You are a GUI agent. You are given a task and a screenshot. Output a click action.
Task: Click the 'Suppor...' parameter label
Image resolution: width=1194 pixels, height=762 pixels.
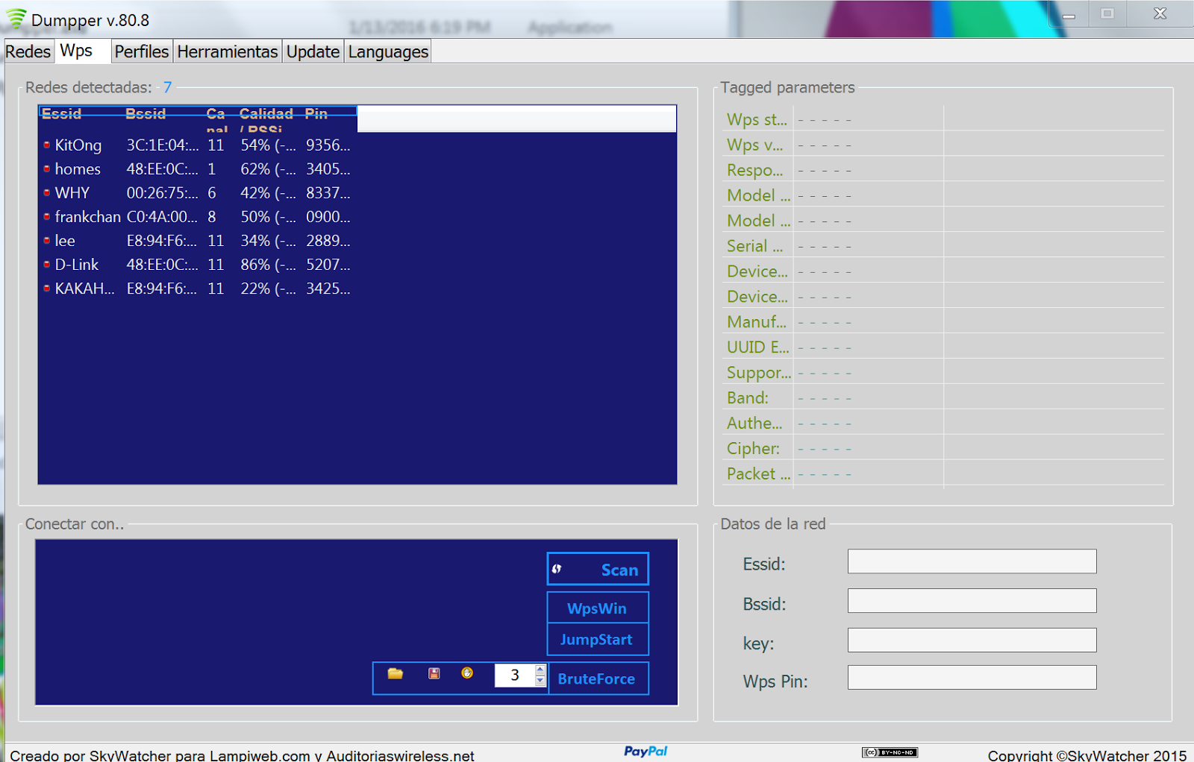[759, 373]
